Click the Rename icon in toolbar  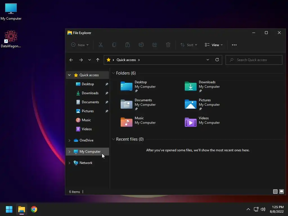[141, 45]
